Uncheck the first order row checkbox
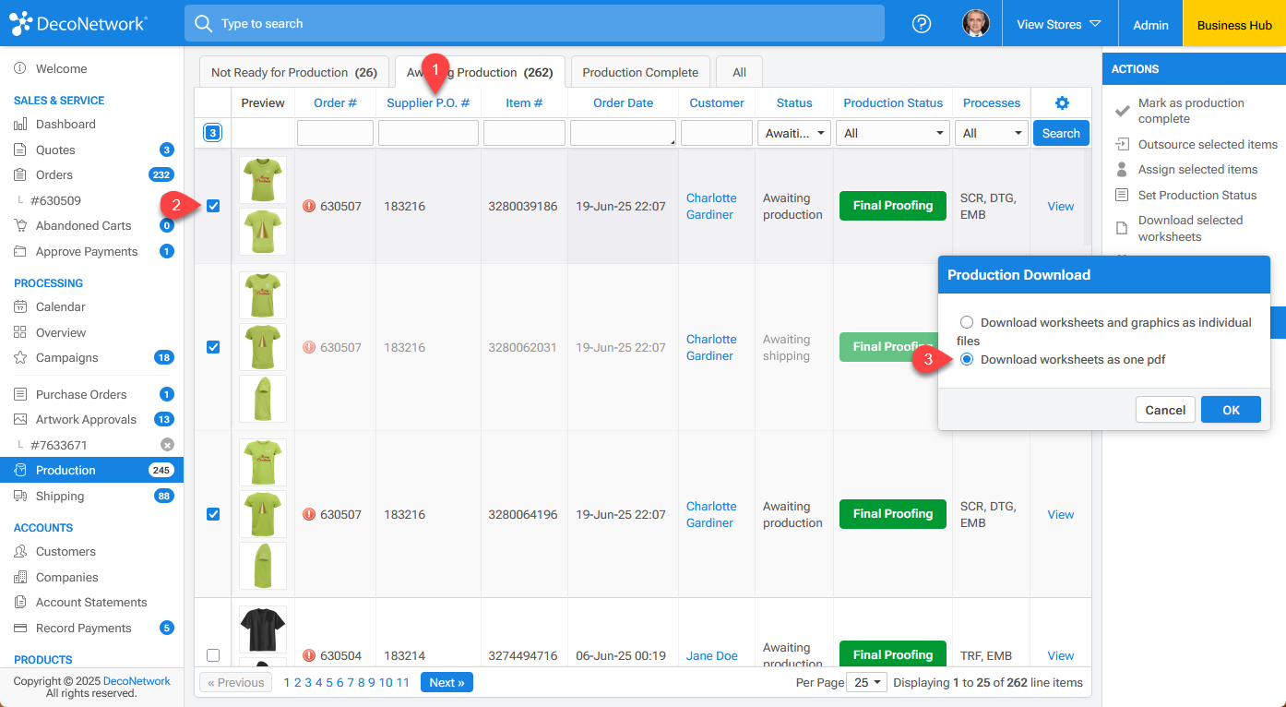 pos(213,206)
